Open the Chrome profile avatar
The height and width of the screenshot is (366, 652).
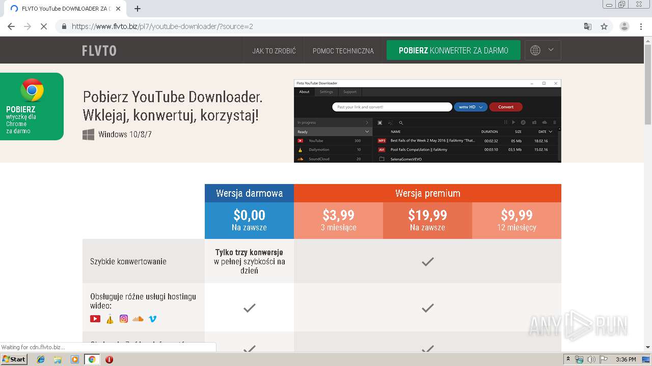[624, 26]
